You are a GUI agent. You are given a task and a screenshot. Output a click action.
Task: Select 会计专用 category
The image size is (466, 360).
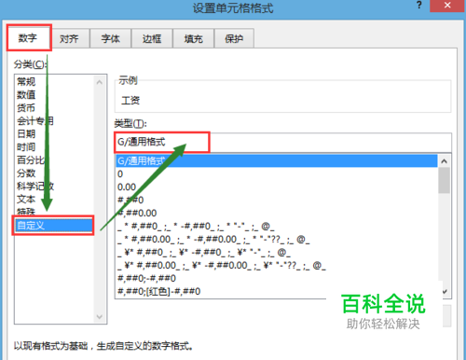(x=54, y=121)
